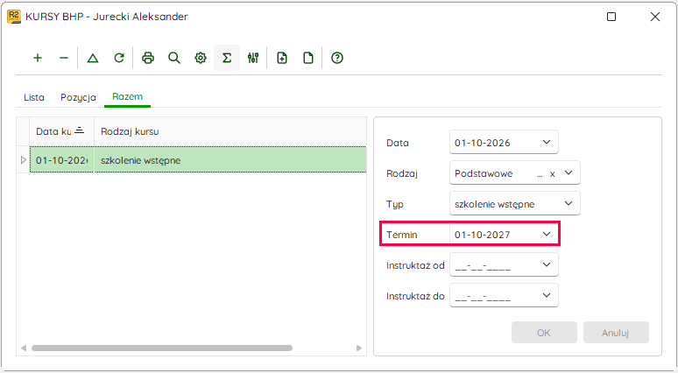678x373 pixels.
Task: Close the KURSY BHP window
Action: (x=655, y=17)
